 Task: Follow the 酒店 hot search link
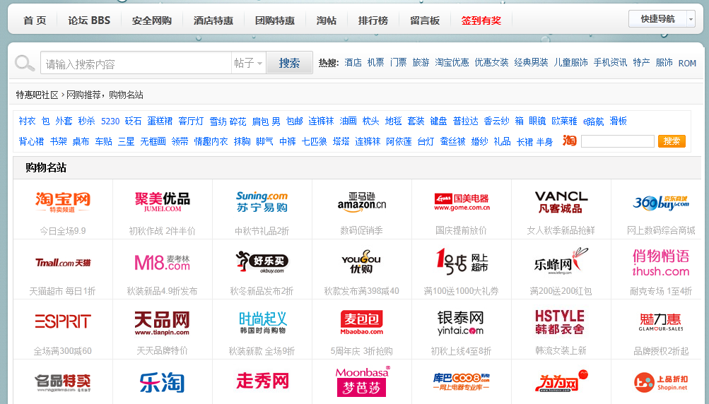(353, 62)
